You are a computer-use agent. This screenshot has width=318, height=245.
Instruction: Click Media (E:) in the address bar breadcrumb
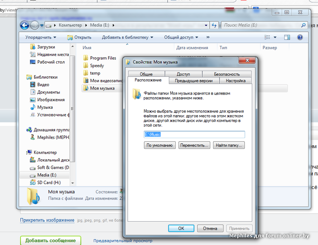click(x=99, y=25)
